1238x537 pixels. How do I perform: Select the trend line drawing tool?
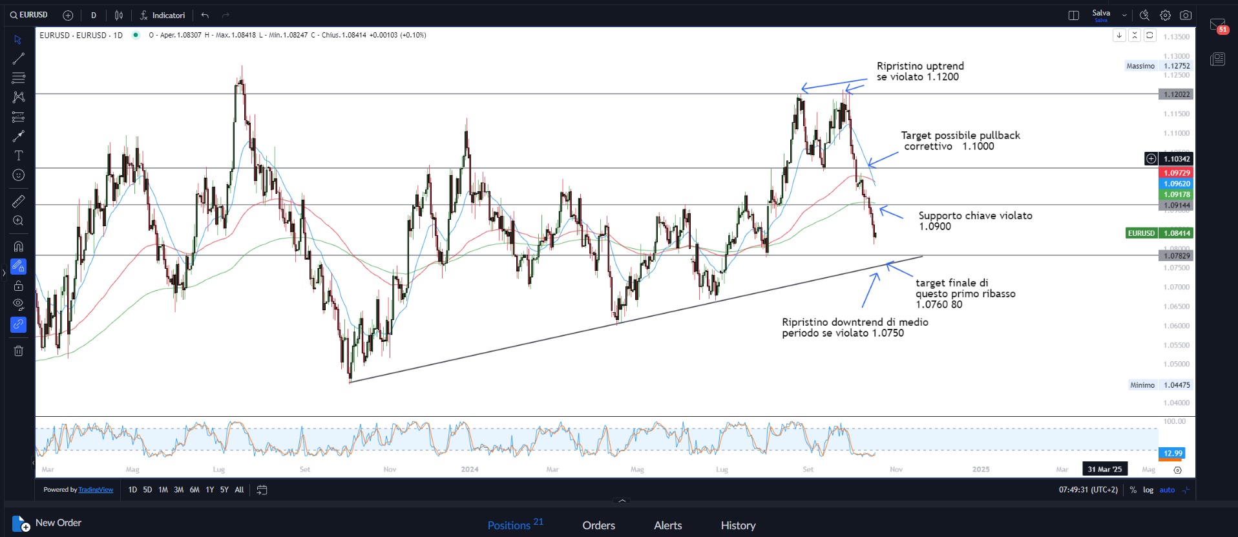coord(19,59)
